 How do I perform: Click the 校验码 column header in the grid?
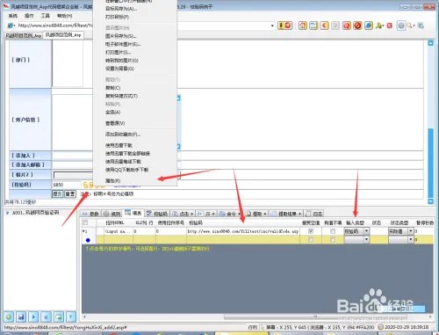click(x=196, y=222)
